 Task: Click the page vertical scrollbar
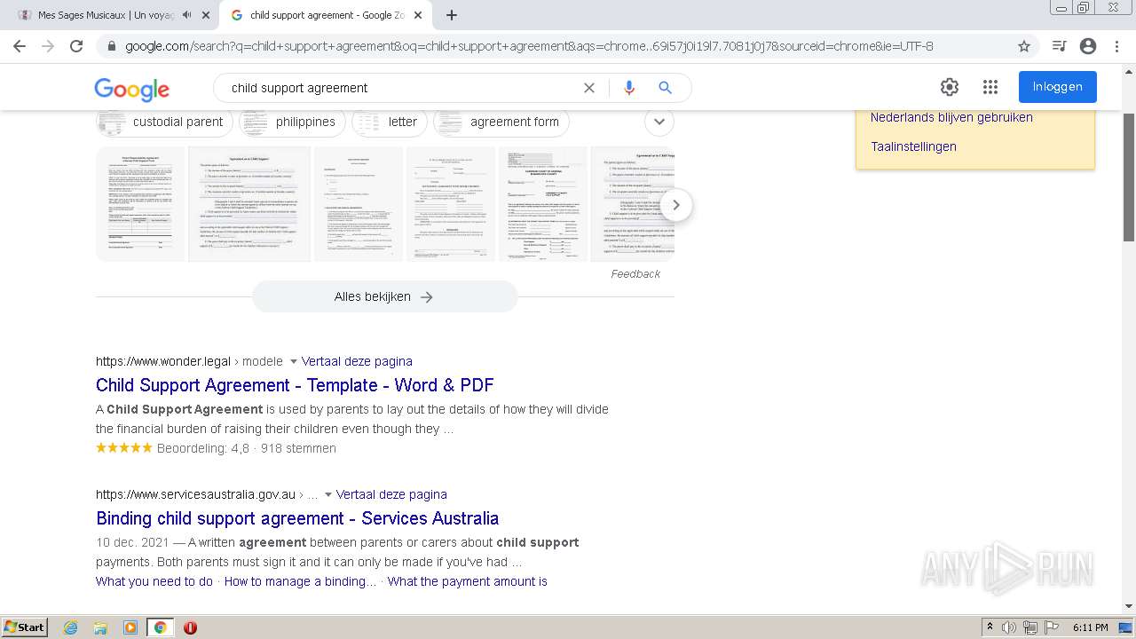[1129, 177]
